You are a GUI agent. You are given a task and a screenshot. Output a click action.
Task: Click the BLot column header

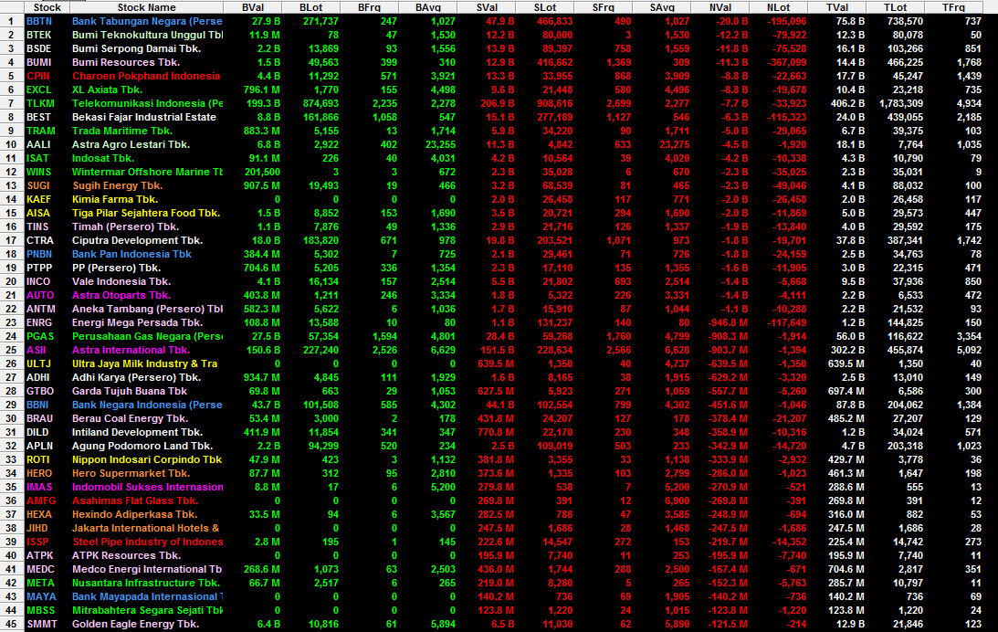pyautogui.click(x=311, y=7)
